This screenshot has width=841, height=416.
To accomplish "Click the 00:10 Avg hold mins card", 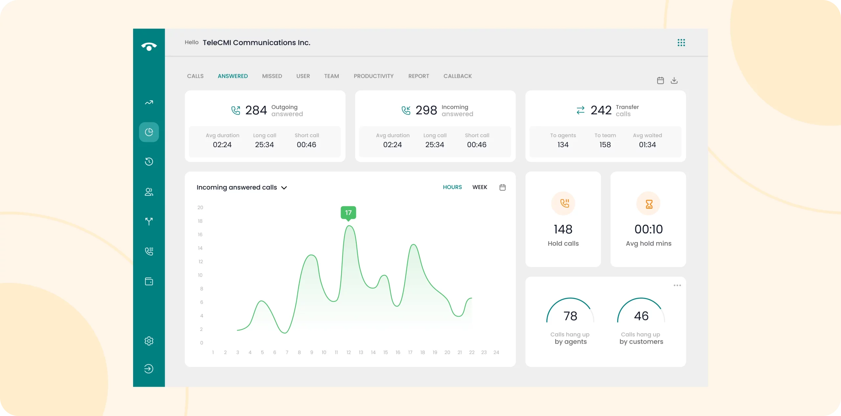I will click(x=648, y=219).
